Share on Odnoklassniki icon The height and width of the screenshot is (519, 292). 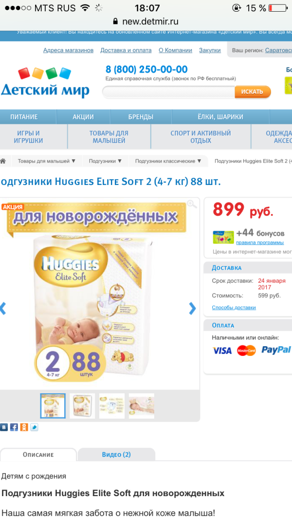(24, 427)
